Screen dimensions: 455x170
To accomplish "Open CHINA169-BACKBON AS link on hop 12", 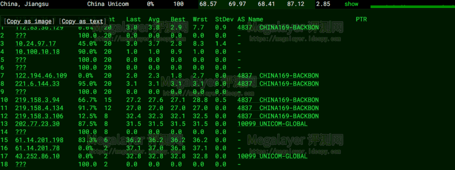I will click(278, 116).
